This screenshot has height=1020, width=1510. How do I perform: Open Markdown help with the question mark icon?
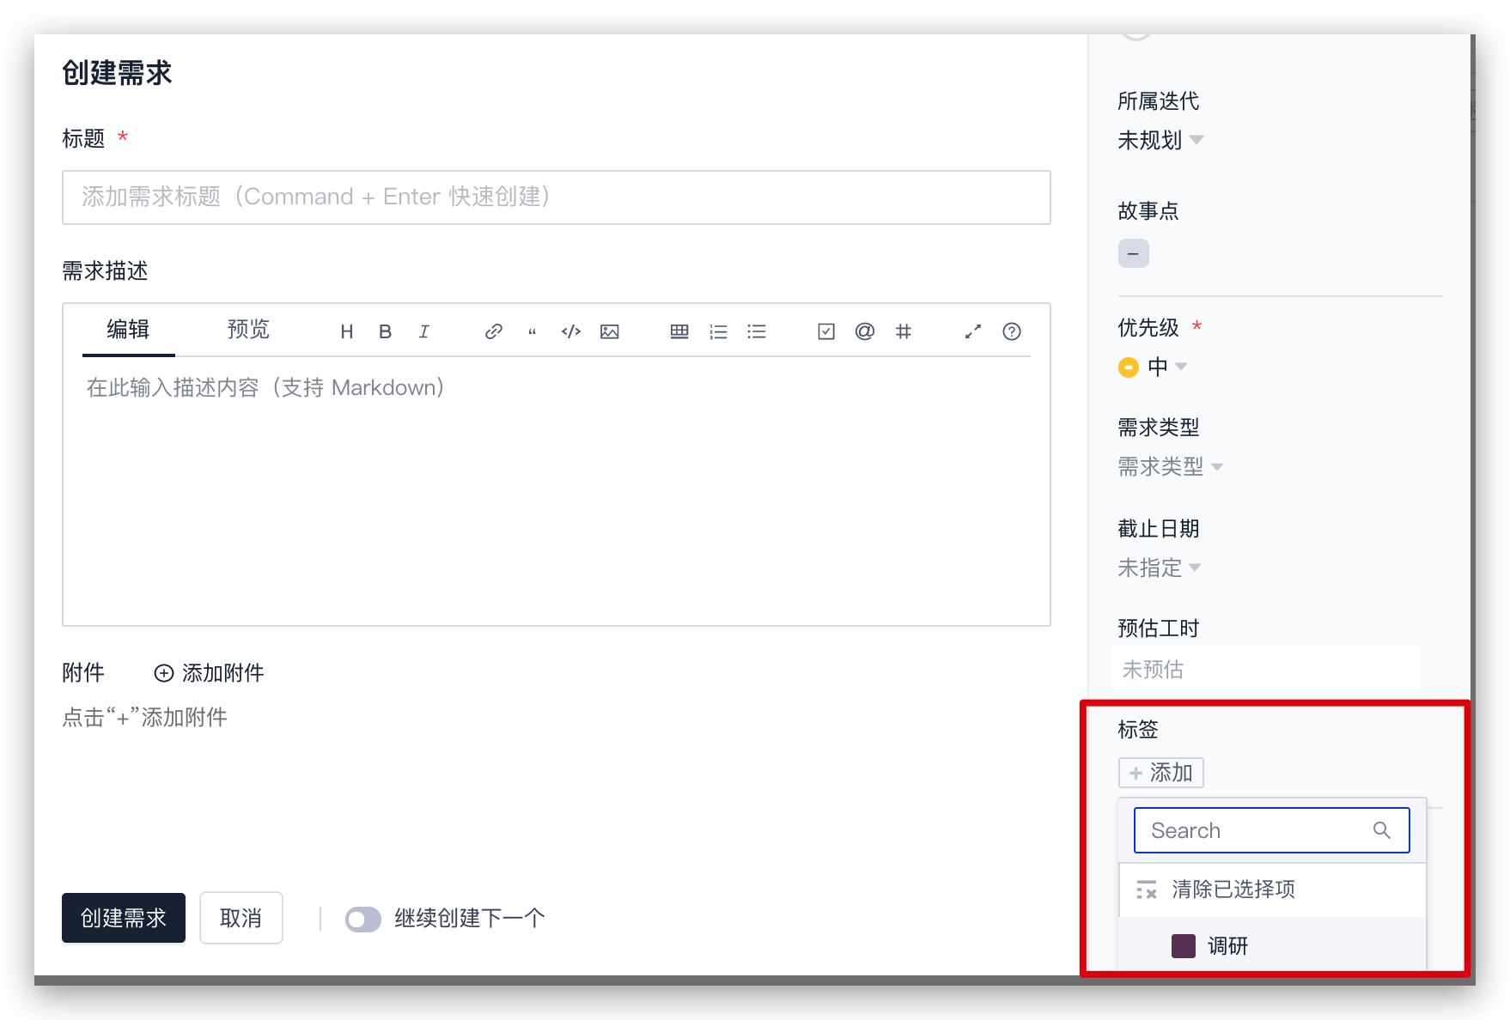[1012, 331]
